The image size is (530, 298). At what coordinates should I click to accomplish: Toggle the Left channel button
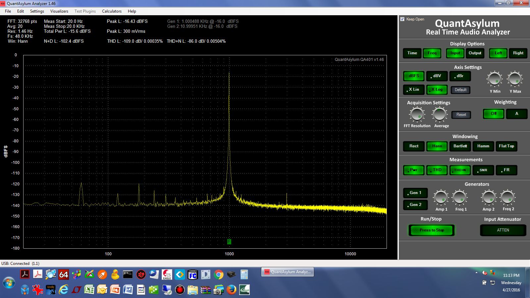498,53
